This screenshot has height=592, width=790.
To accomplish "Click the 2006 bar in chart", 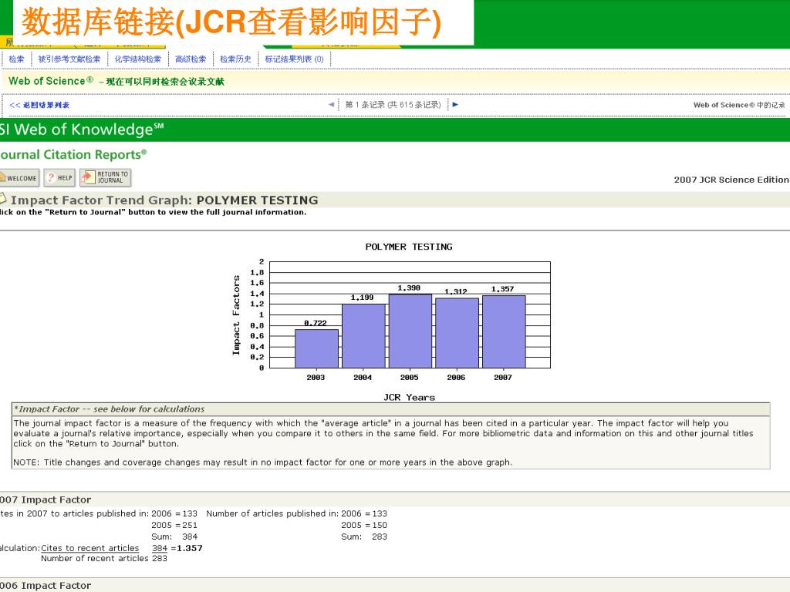I will (x=457, y=333).
